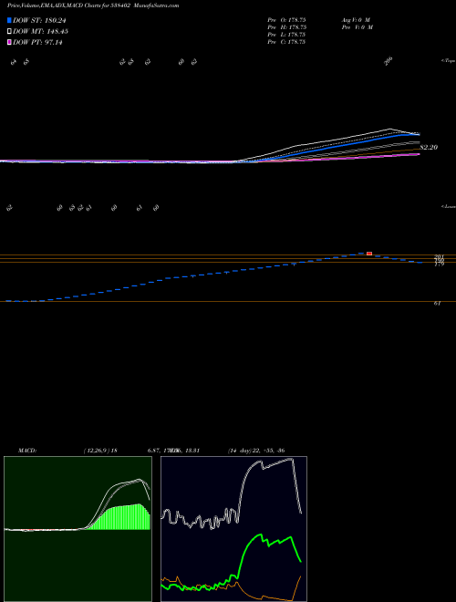Click the 'Pre V: 0 M' volume text
This screenshot has width=456, height=602.
point(357,27)
